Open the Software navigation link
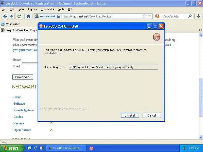 [x=20, y=104]
